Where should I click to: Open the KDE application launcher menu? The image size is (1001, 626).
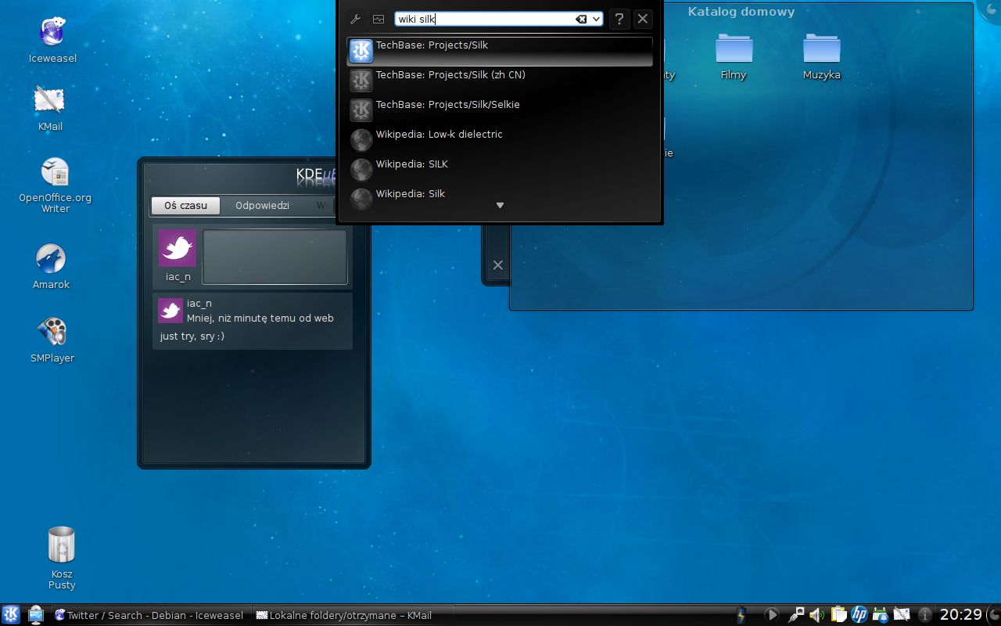(x=11, y=614)
